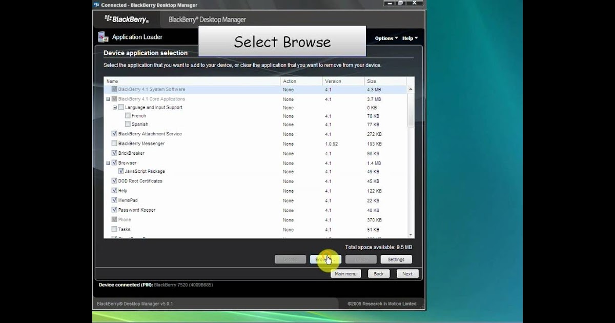Screen dimensions: 615x323
Task: Uncheck the MemoPad checkbox
Action: [x=114, y=200]
